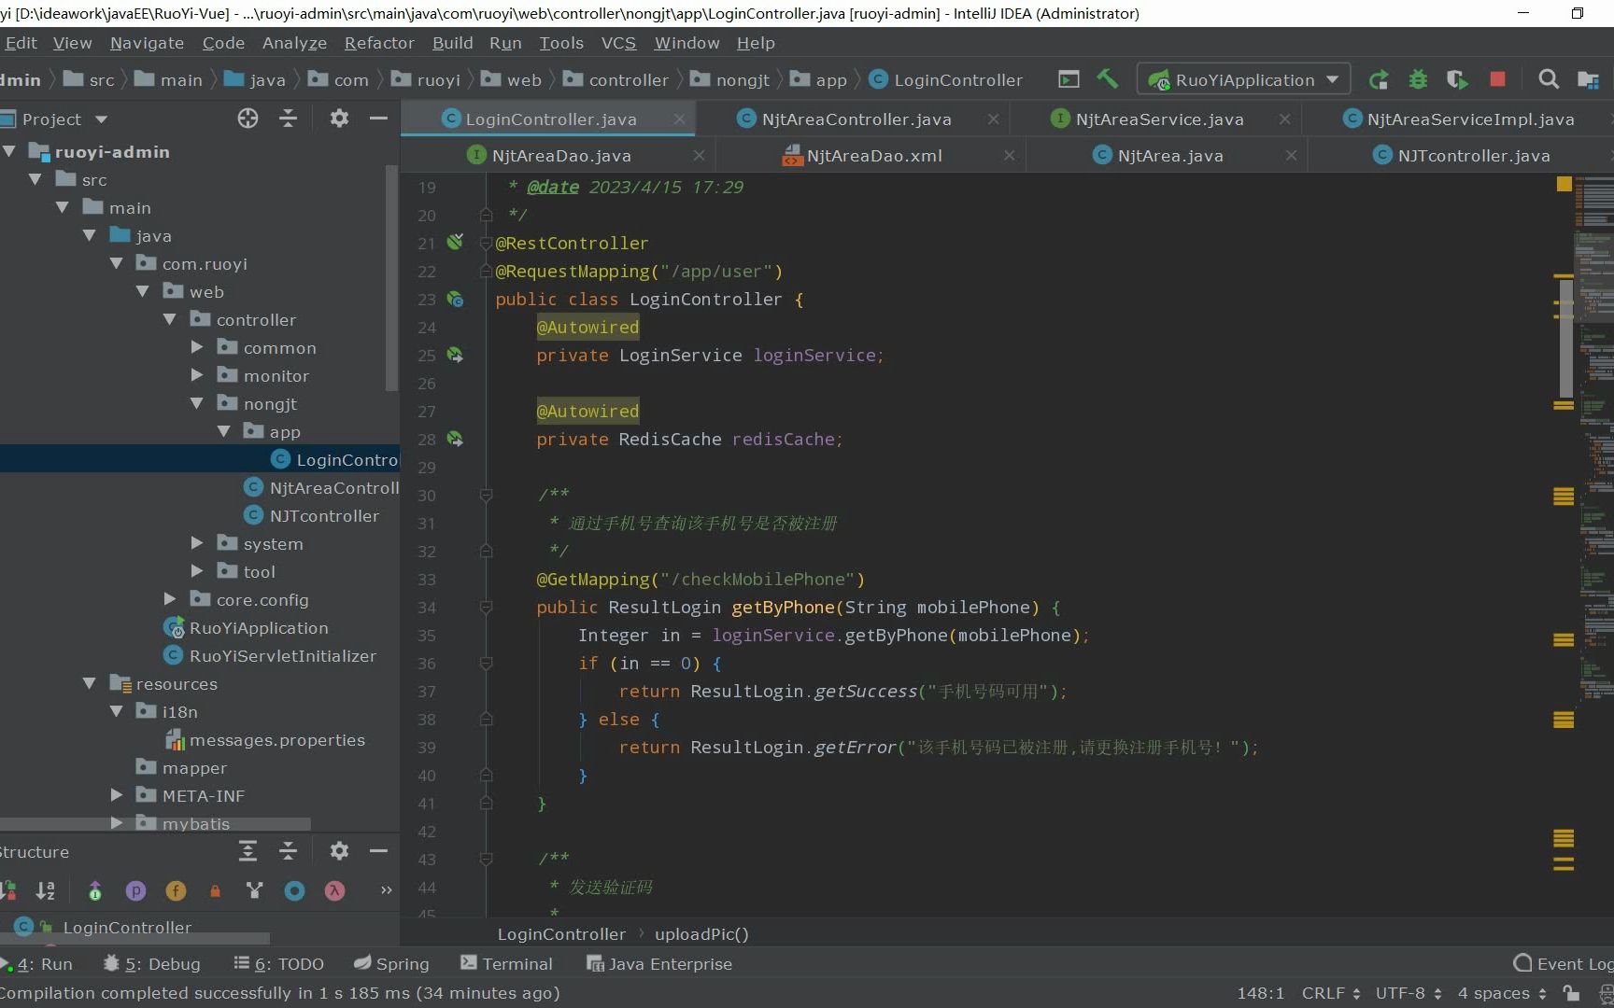
Task: Toggle show anonymous classes circle icon
Action: pyautogui.click(x=294, y=890)
